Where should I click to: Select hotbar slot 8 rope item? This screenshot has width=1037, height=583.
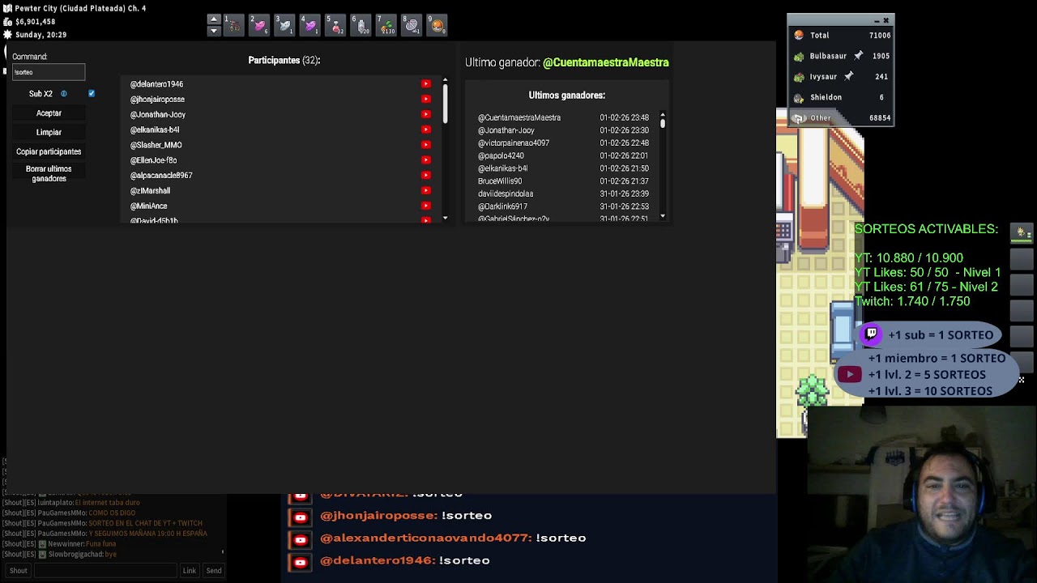[412, 26]
